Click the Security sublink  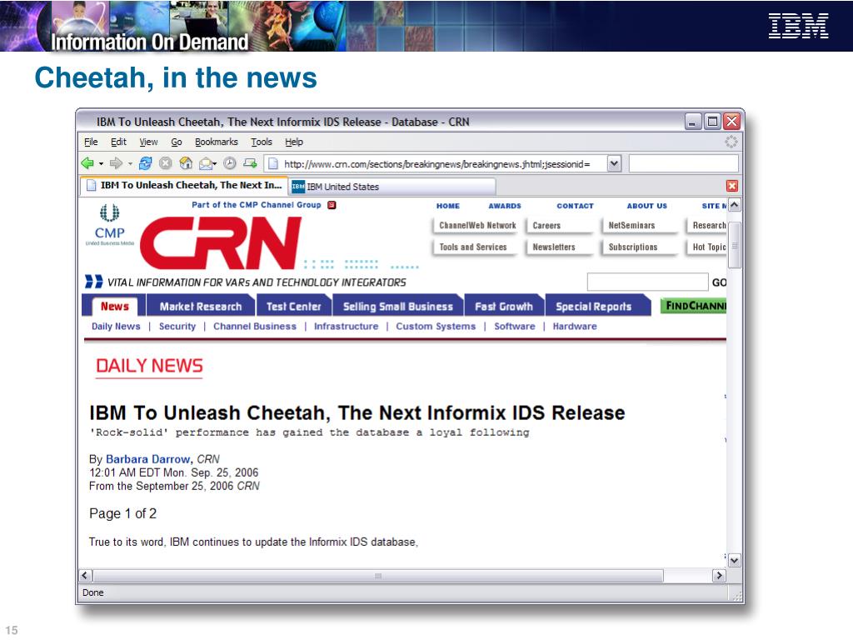click(x=177, y=327)
